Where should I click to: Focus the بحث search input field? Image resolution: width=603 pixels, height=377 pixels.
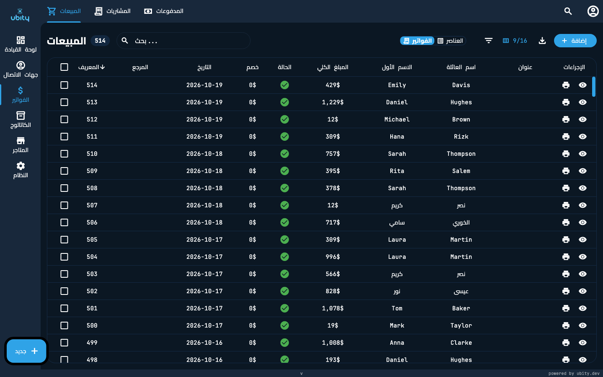[x=183, y=41]
